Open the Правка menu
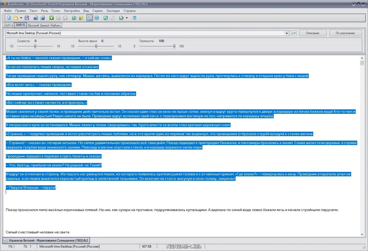 pyautogui.click(x=21, y=11)
